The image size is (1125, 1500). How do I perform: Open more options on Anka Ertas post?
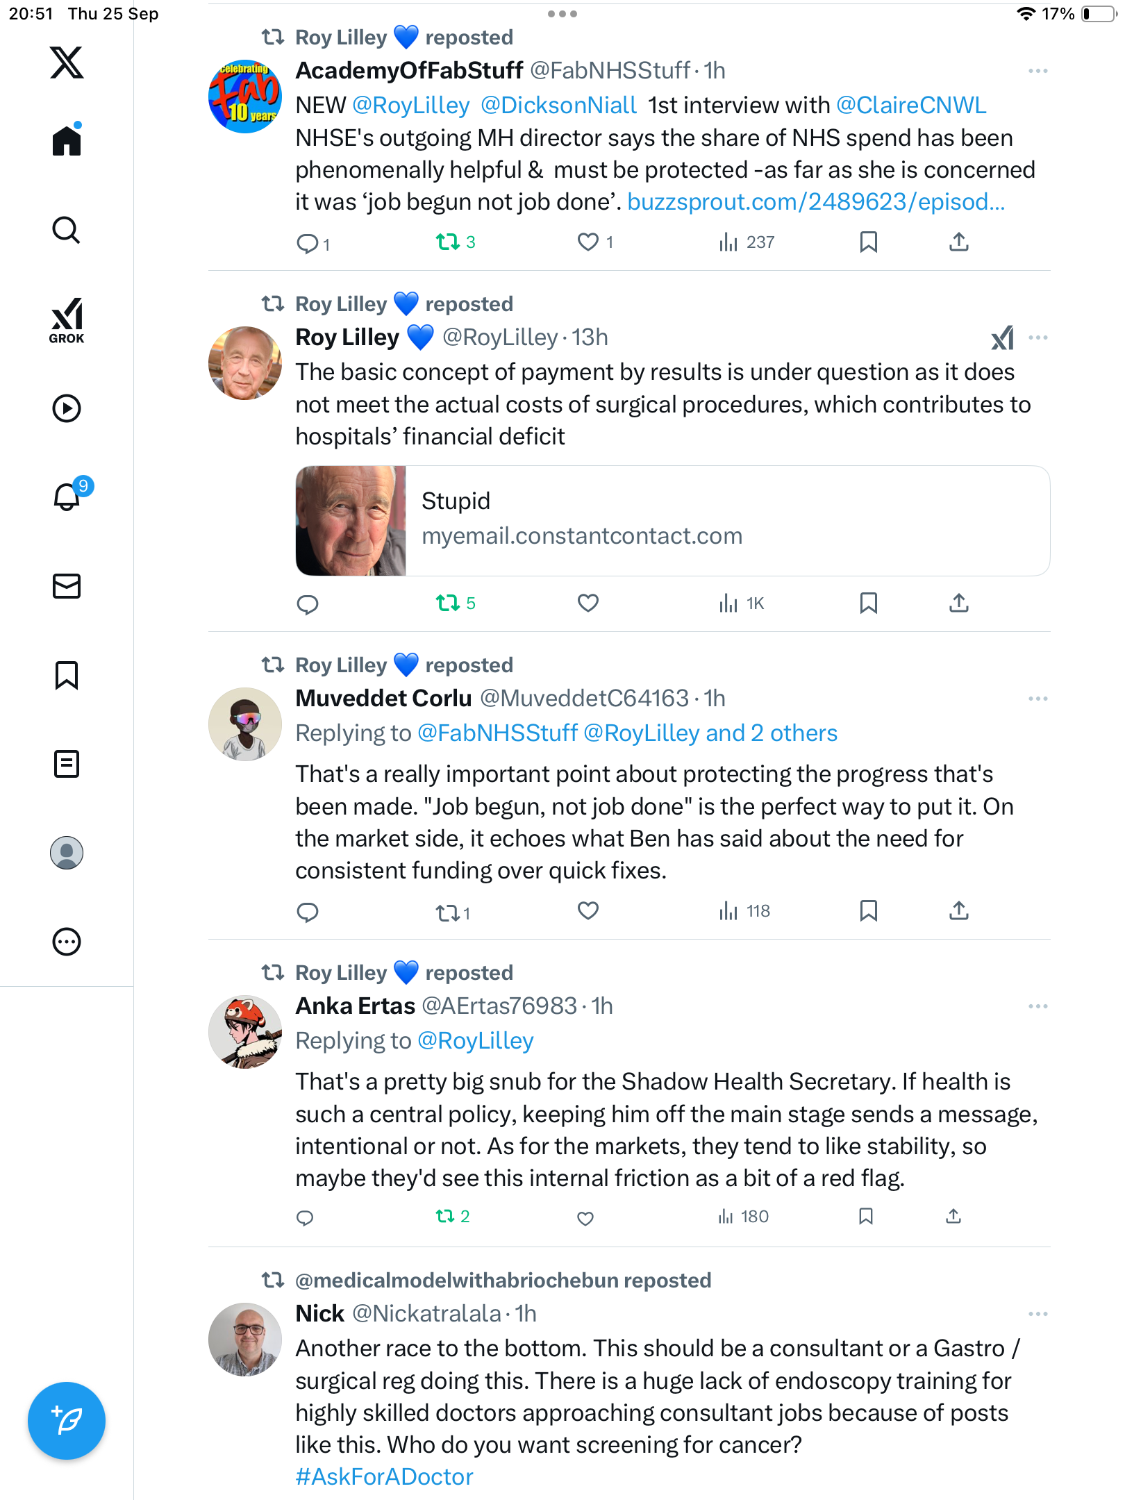[x=1037, y=1006]
